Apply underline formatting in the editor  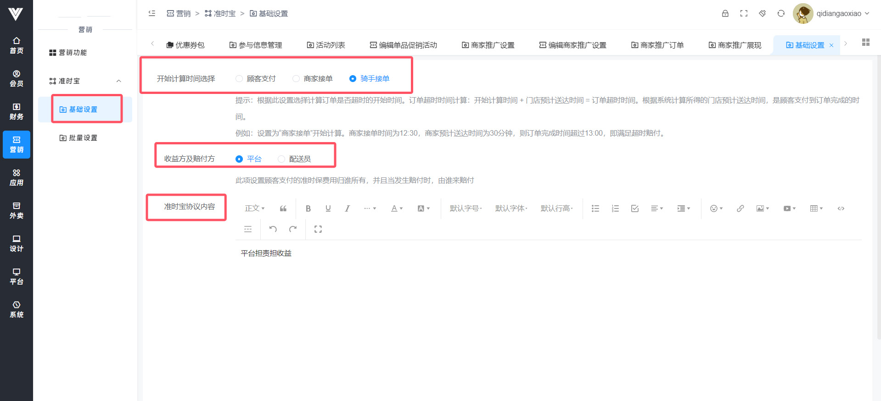point(328,209)
